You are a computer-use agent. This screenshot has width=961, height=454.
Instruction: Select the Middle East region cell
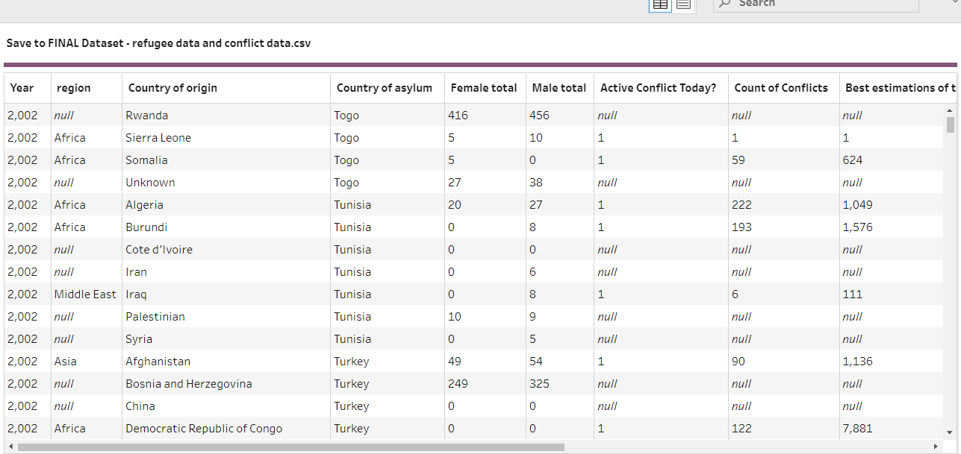coord(85,294)
